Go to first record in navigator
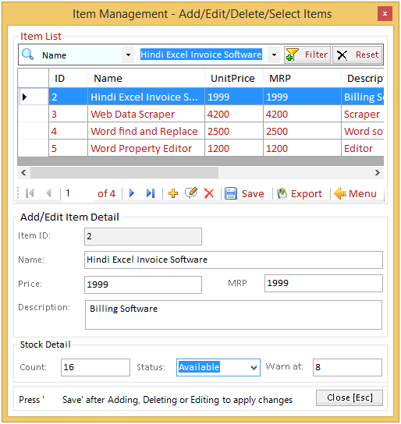The width and height of the screenshot is (401, 424). tap(30, 193)
